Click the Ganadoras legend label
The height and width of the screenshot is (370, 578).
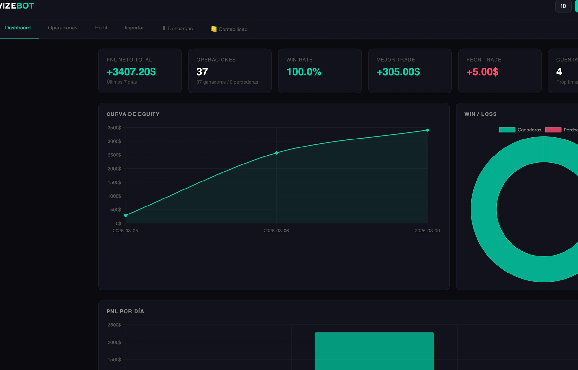coord(529,130)
